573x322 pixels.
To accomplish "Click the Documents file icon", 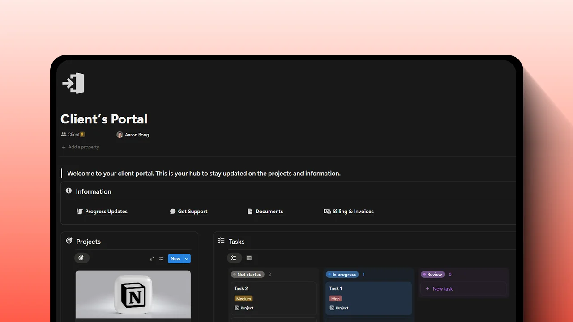I will (x=250, y=212).
